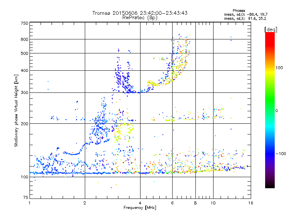
Task: Click the 'Frequency [MHz]' axis label
Action: click(140, 208)
